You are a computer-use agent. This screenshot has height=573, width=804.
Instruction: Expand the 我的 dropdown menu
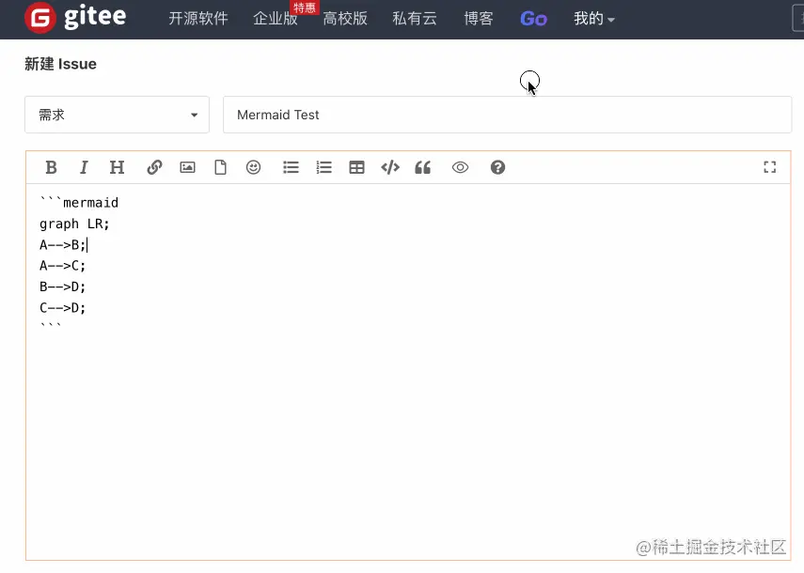point(593,19)
